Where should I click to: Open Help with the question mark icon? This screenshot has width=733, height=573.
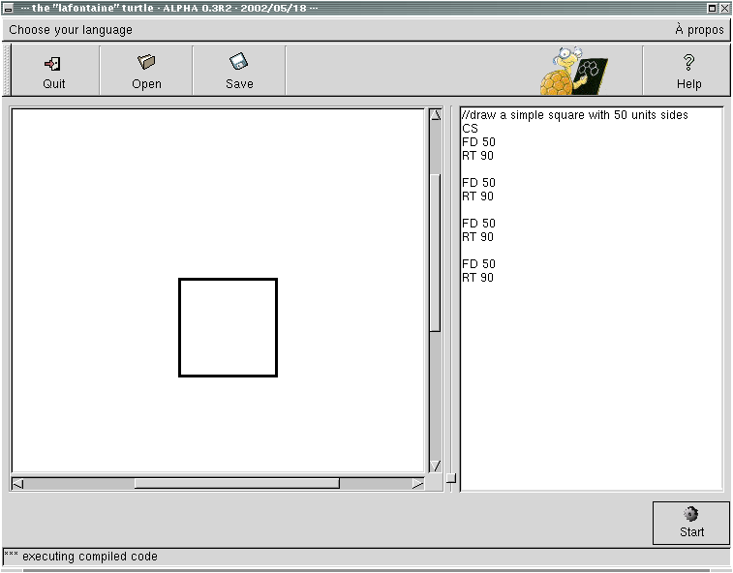688,71
